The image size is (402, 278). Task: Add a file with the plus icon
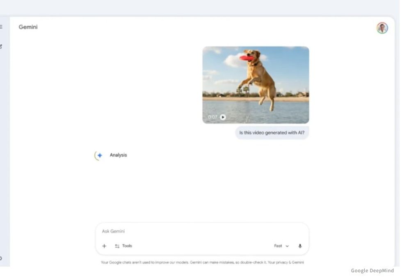104,246
